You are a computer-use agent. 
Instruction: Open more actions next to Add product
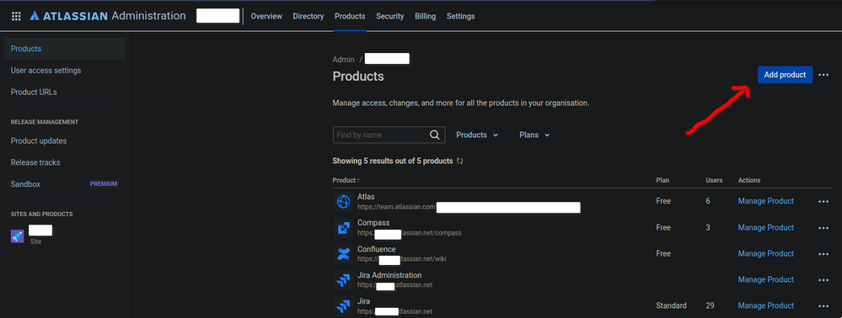(823, 75)
